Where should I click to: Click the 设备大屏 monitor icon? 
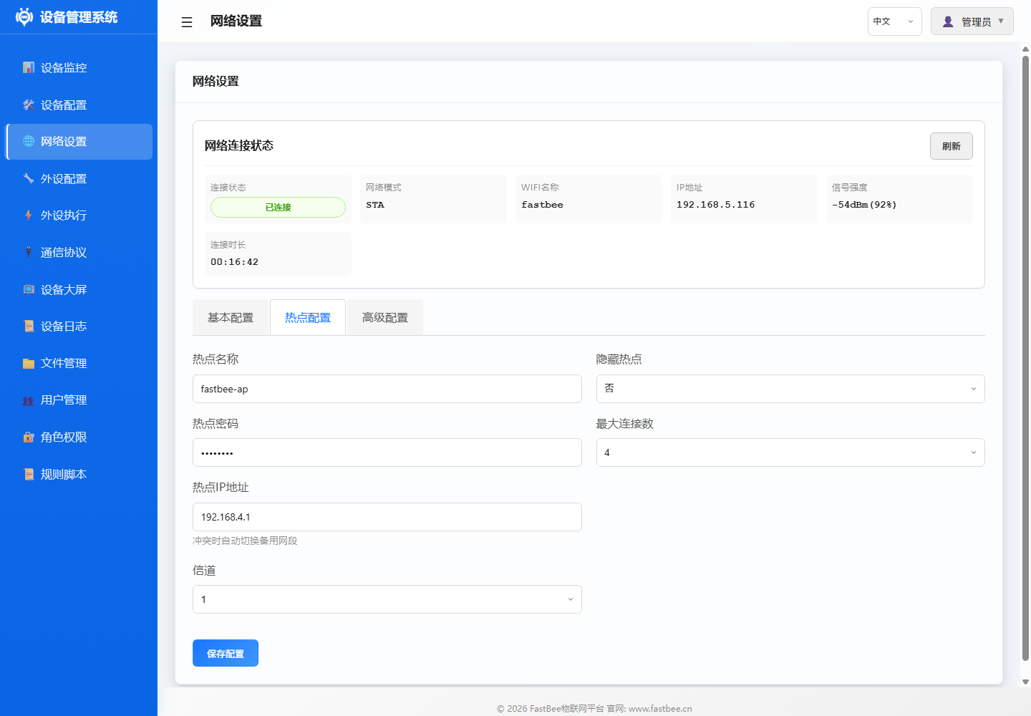click(x=29, y=289)
